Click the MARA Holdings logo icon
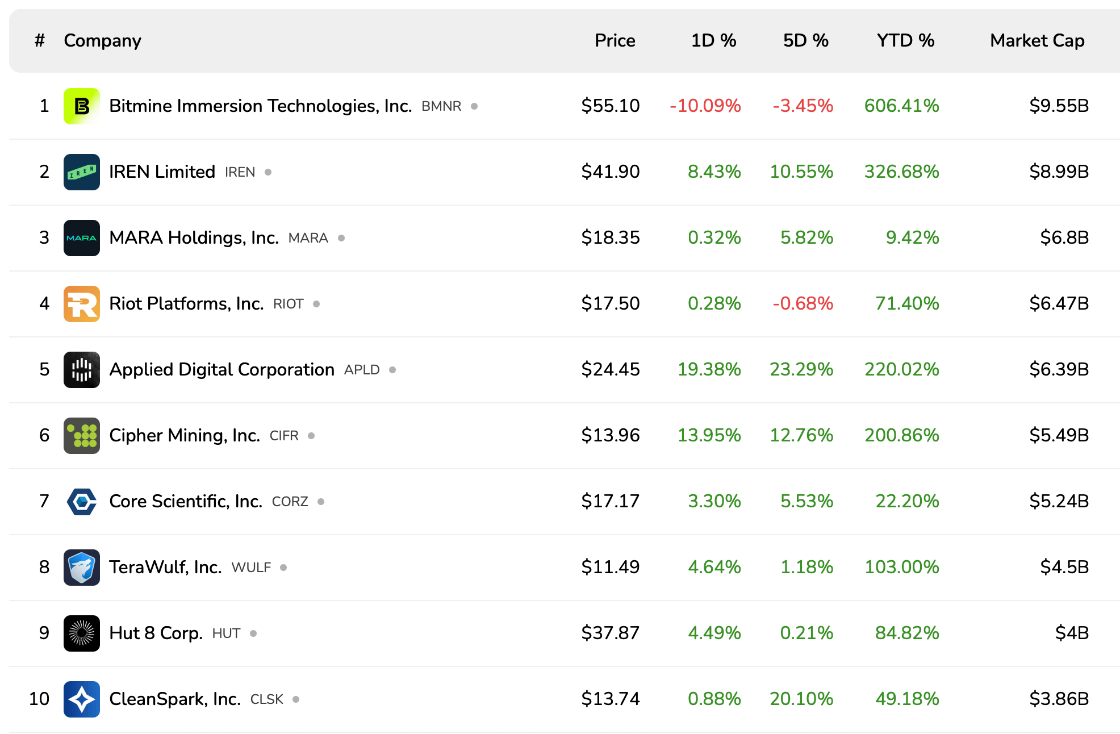The width and height of the screenshot is (1120, 734). [81, 238]
